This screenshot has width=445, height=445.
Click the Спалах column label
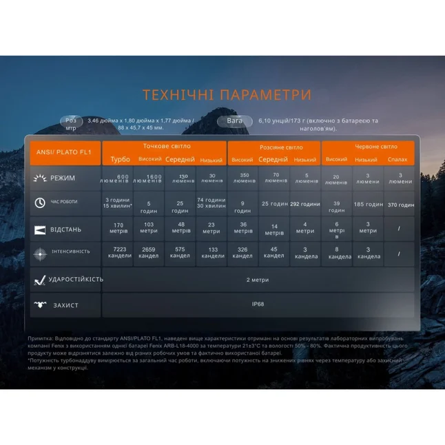coord(397,160)
